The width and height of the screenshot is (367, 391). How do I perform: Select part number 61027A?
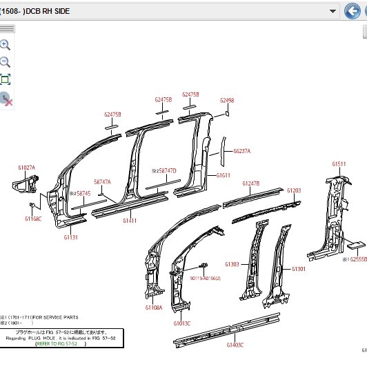[x=27, y=168]
